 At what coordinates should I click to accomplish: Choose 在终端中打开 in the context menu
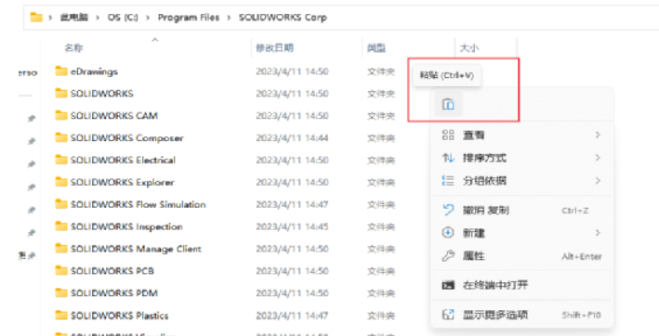point(521,285)
